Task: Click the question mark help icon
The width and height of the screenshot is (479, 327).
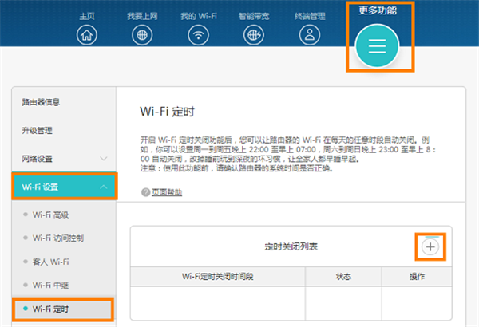Action: 145,192
